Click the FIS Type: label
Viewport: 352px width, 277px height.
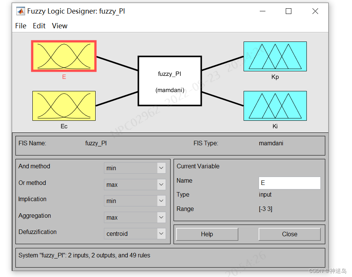[206, 143]
